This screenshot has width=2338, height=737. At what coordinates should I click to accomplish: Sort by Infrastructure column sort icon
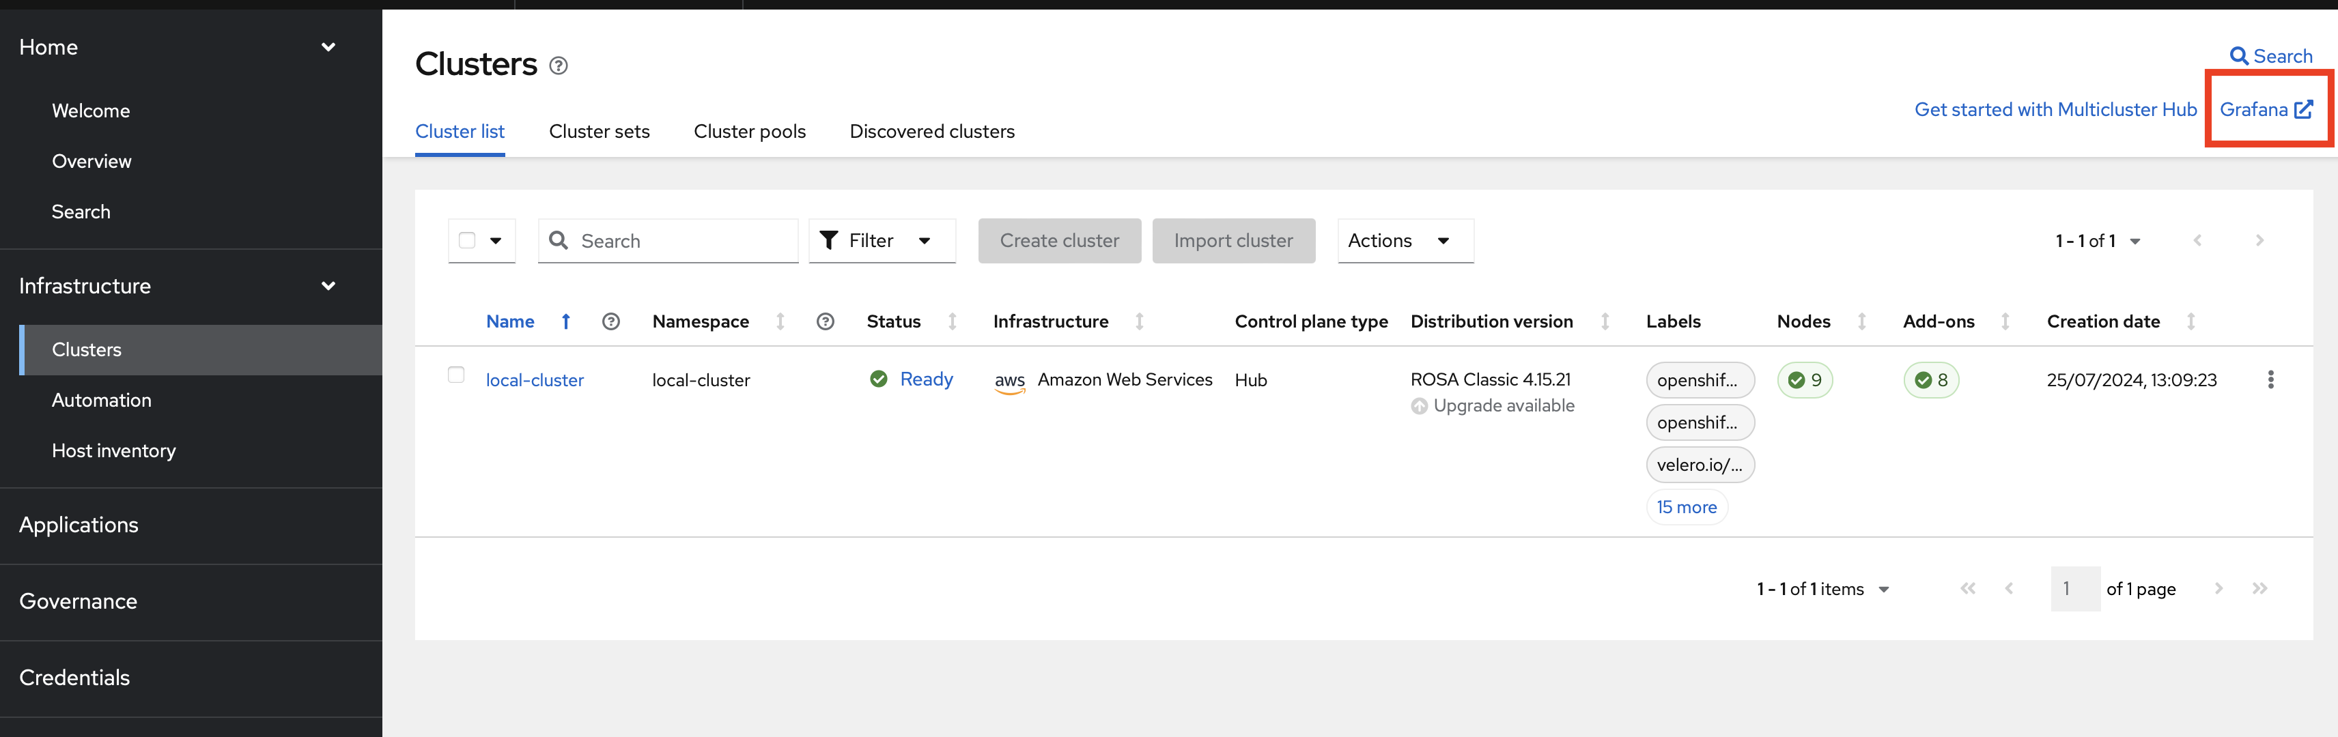(x=1139, y=322)
